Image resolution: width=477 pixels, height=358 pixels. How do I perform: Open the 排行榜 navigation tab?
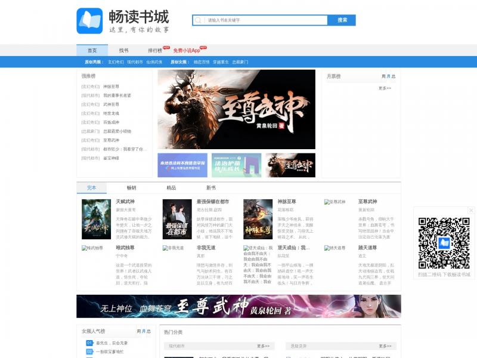155,51
